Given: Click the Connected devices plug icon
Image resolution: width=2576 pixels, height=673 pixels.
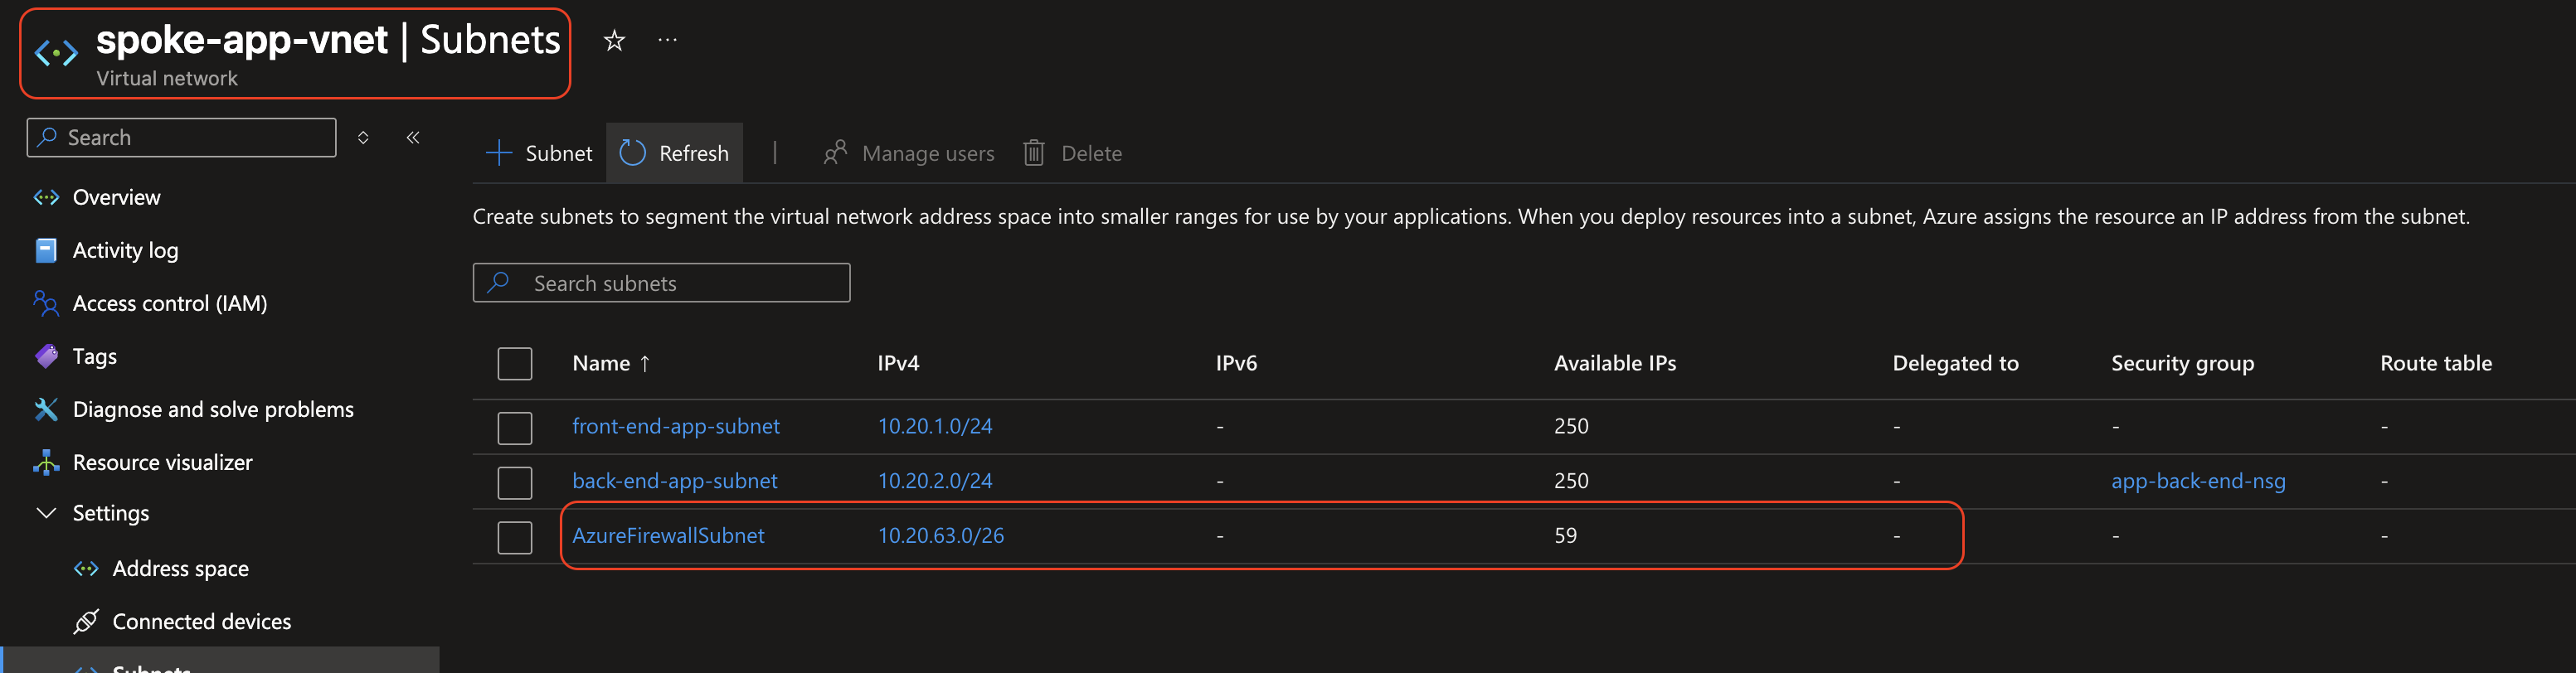Looking at the screenshot, I should pos(86,621).
